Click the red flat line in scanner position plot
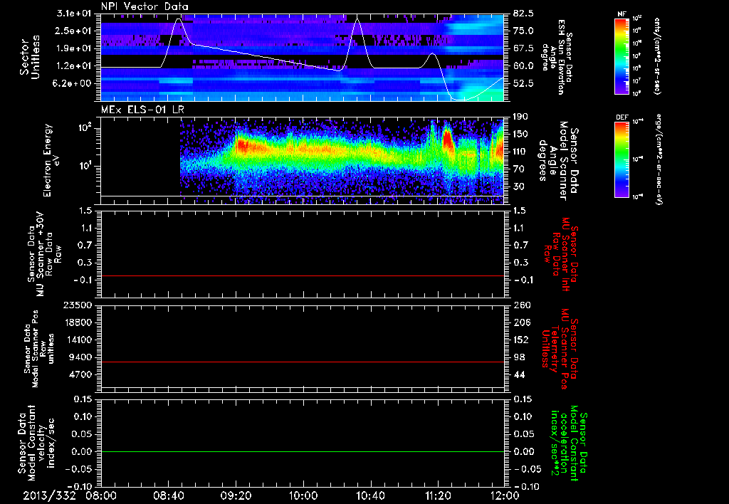The image size is (729, 504). [303, 362]
